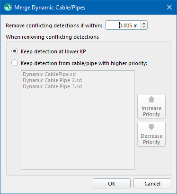Click the 'Keep detection at lower KP' label text
The height and width of the screenshot is (194, 177).
pos(53,51)
